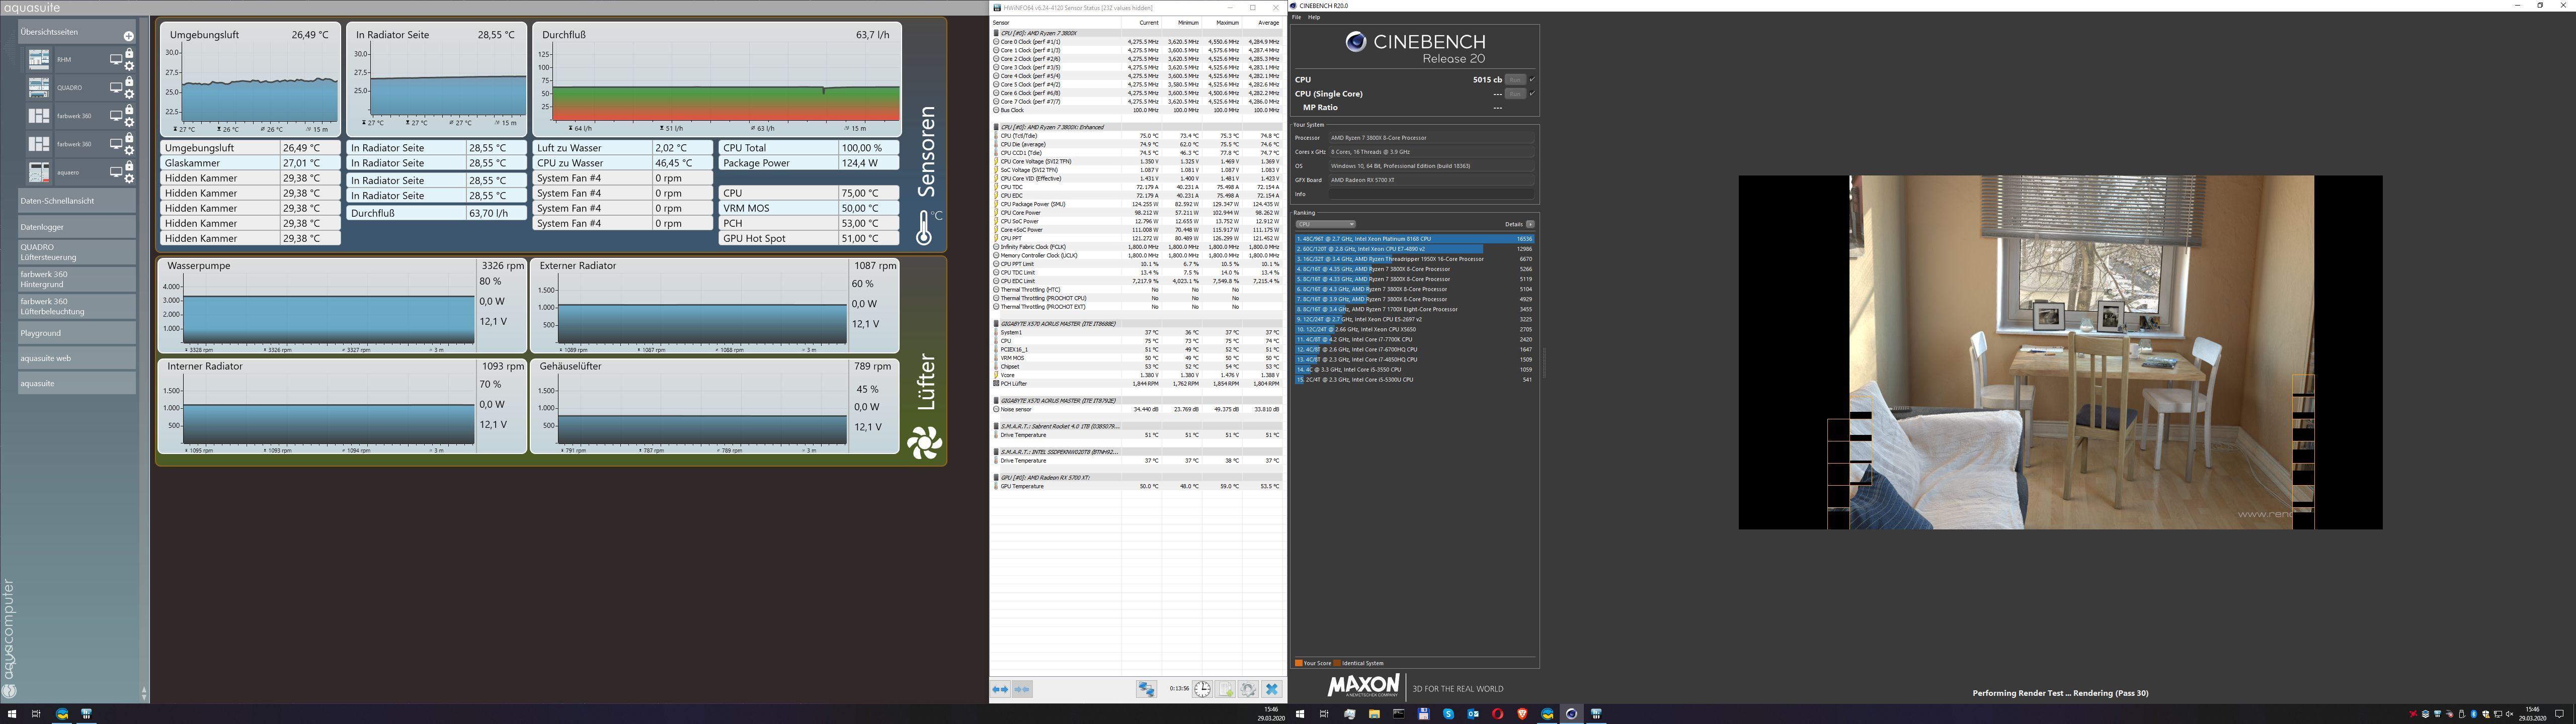Click HWiNFO network remote monitoring icon
2576x724 pixels.
[x=1147, y=689]
